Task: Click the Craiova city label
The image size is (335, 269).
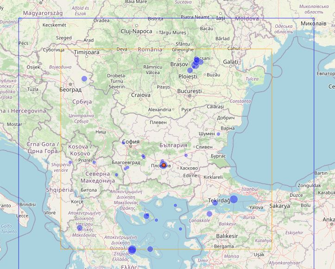Action: pyautogui.click(x=141, y=95)
